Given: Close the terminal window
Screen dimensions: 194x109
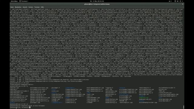Looking at the screenshot, I should [182, 4].
